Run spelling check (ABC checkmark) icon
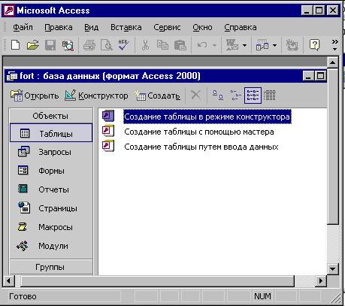 click(x=123, y=45)
